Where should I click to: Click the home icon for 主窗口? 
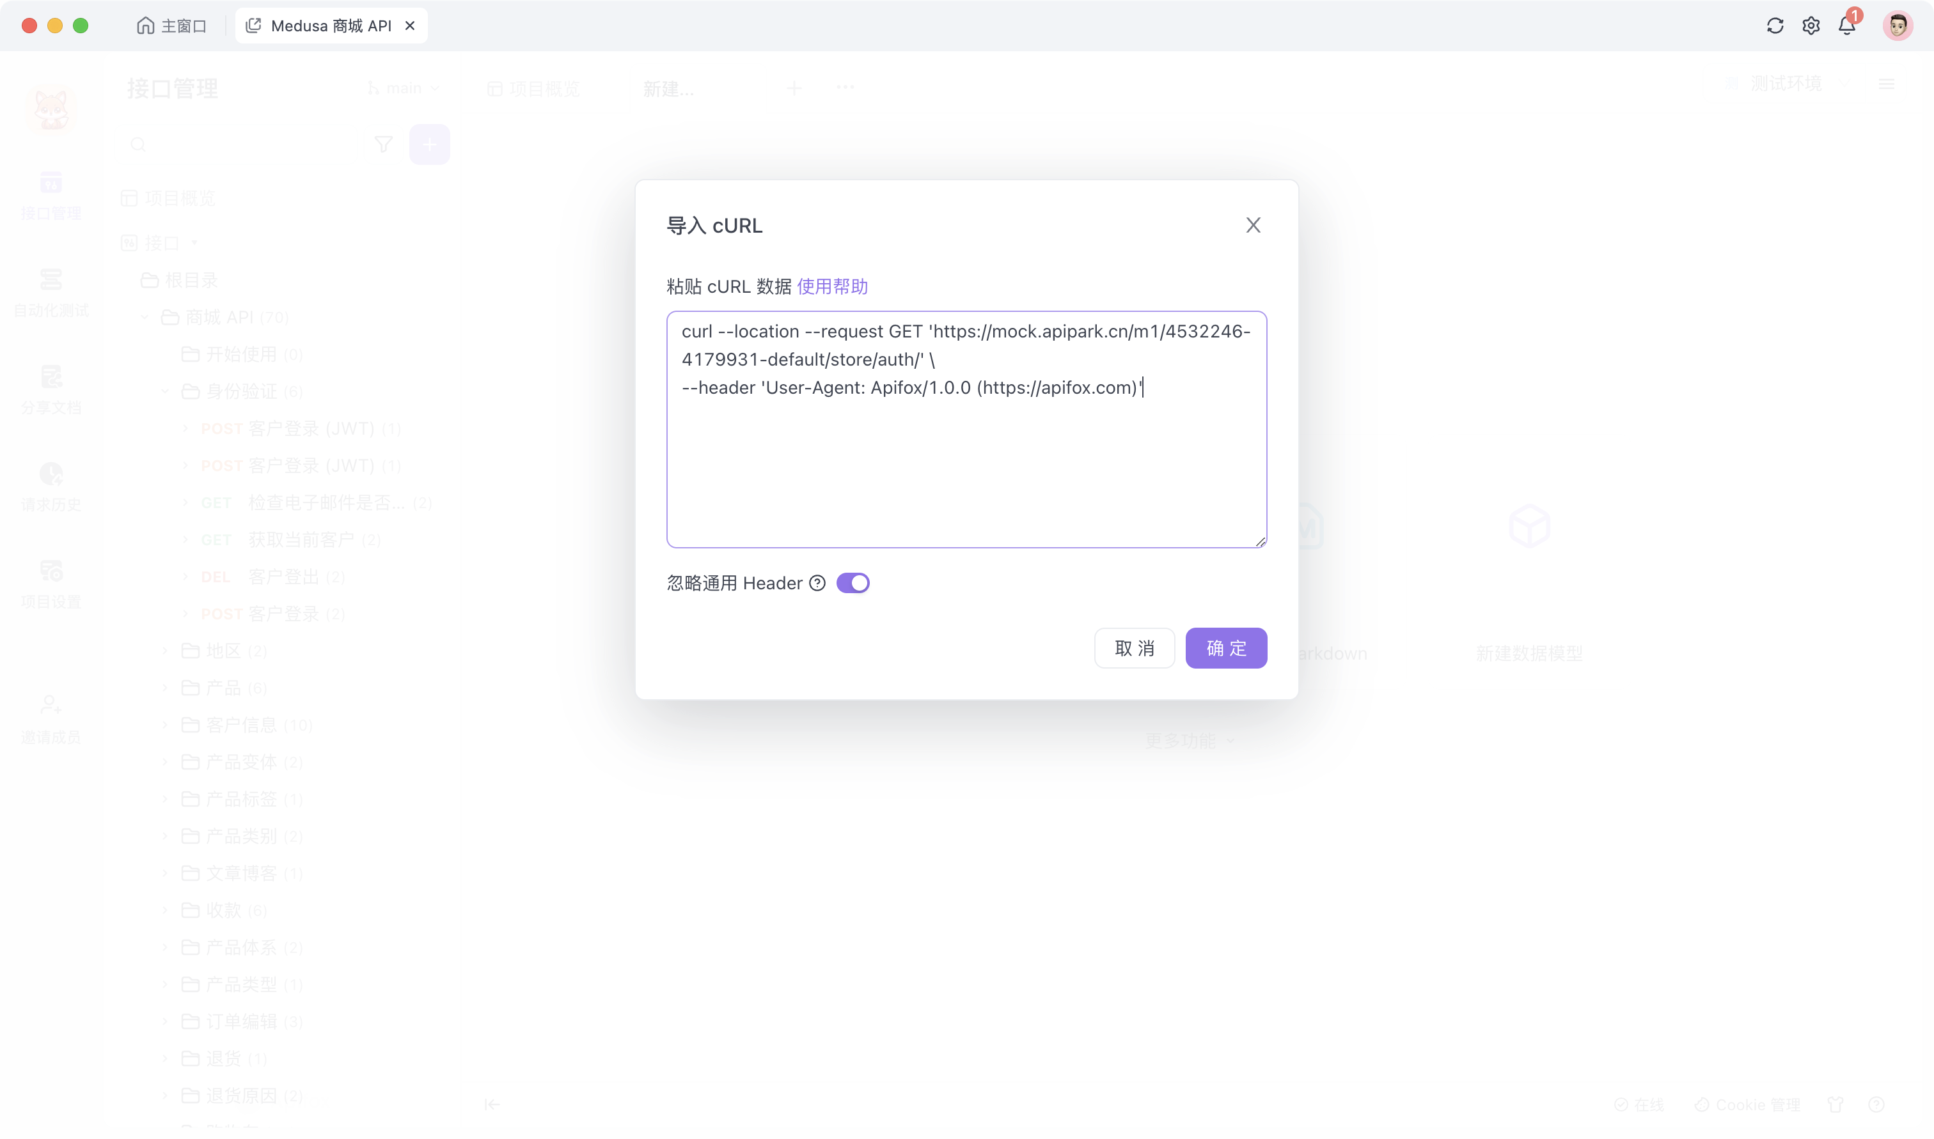point(145,26)
